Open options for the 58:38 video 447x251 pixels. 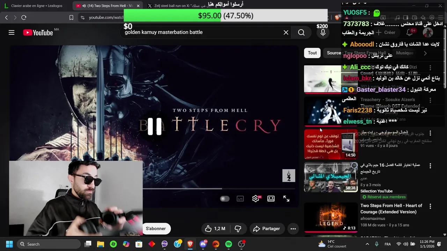[x=430, y=166]
